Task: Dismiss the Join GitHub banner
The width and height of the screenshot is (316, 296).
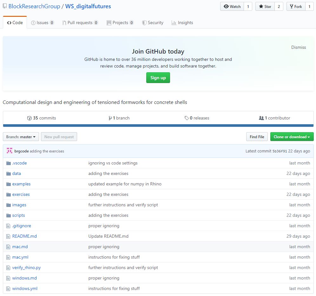Action: [299, 47]
